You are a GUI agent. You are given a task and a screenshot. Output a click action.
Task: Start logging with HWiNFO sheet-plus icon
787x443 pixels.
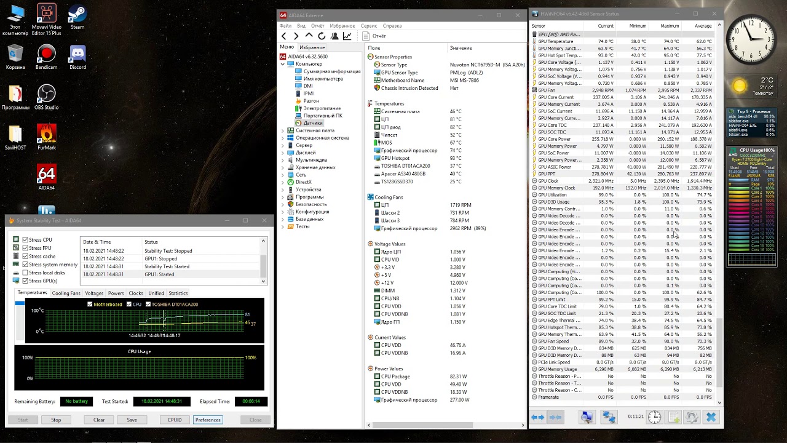(674, 417)
